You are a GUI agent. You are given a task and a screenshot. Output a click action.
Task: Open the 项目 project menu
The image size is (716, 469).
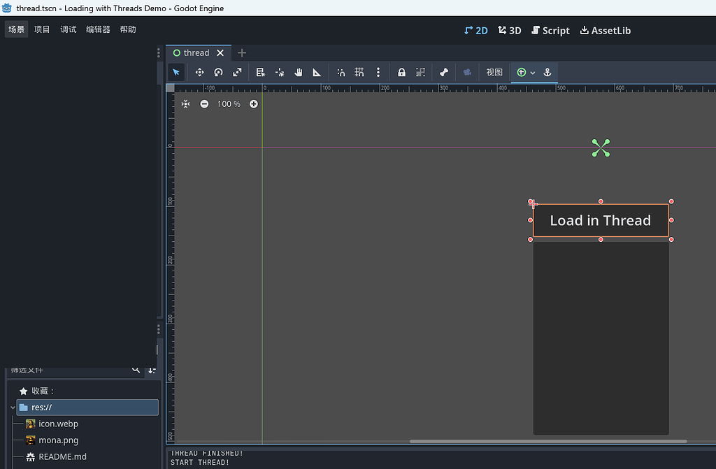pyautogui.click(x=41, y=29)
